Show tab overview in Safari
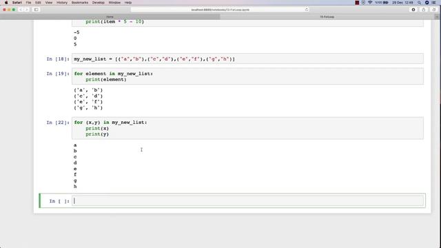This screenshot has height=248, width=441. pos(434,10)
